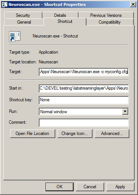Apply changes with the Apply button
Viewport: 138px width, 195px height.
pyautogui.click(x=120, y=187)
